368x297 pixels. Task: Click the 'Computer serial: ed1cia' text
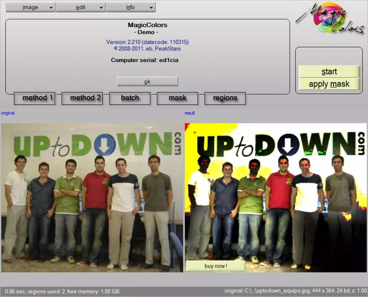pyautogui.click(x=144, y=60)
